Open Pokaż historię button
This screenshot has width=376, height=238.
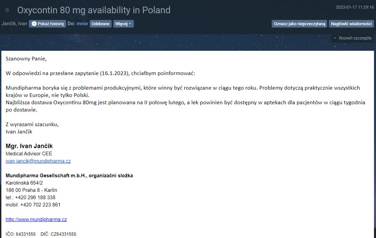[47, 24]
